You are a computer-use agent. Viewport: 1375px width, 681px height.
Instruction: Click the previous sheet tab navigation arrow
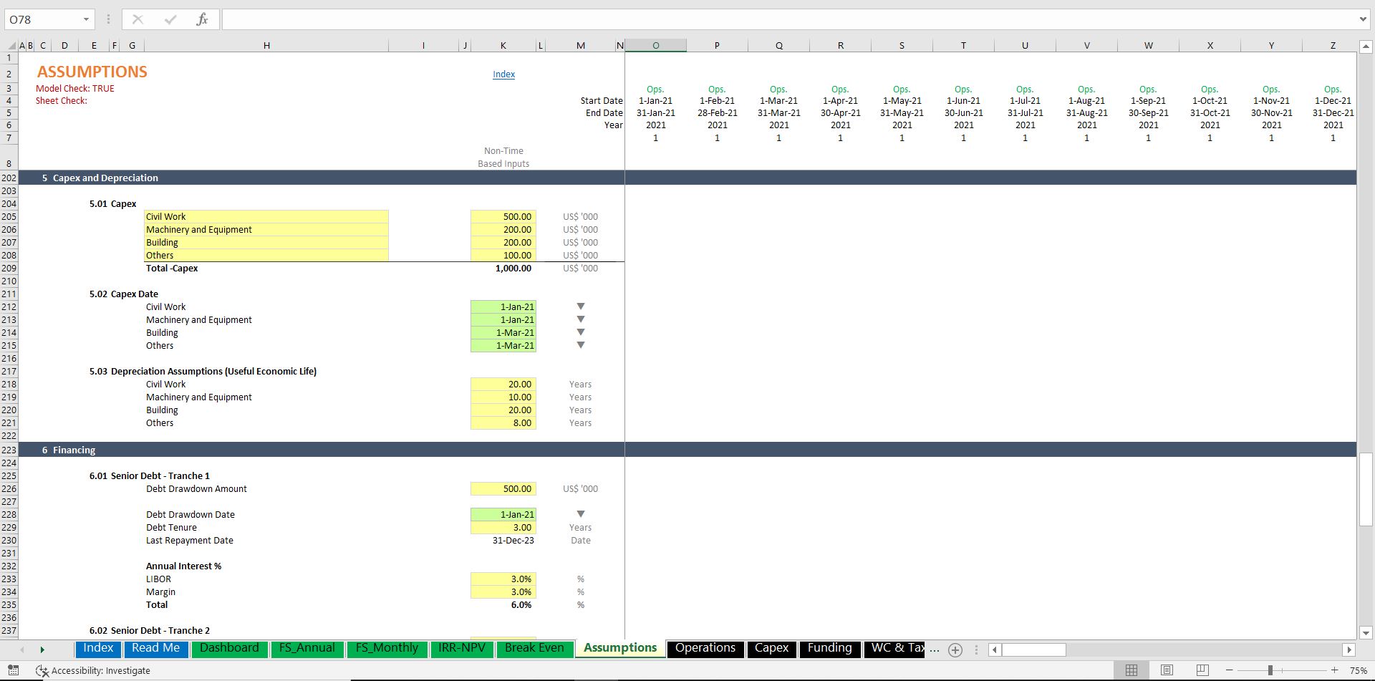click(x=22, y=649)
